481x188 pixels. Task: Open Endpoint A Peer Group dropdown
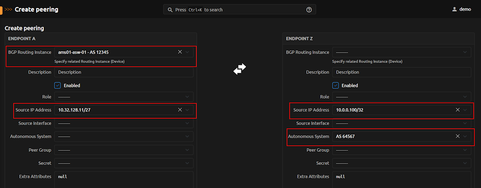click(124, 150)
